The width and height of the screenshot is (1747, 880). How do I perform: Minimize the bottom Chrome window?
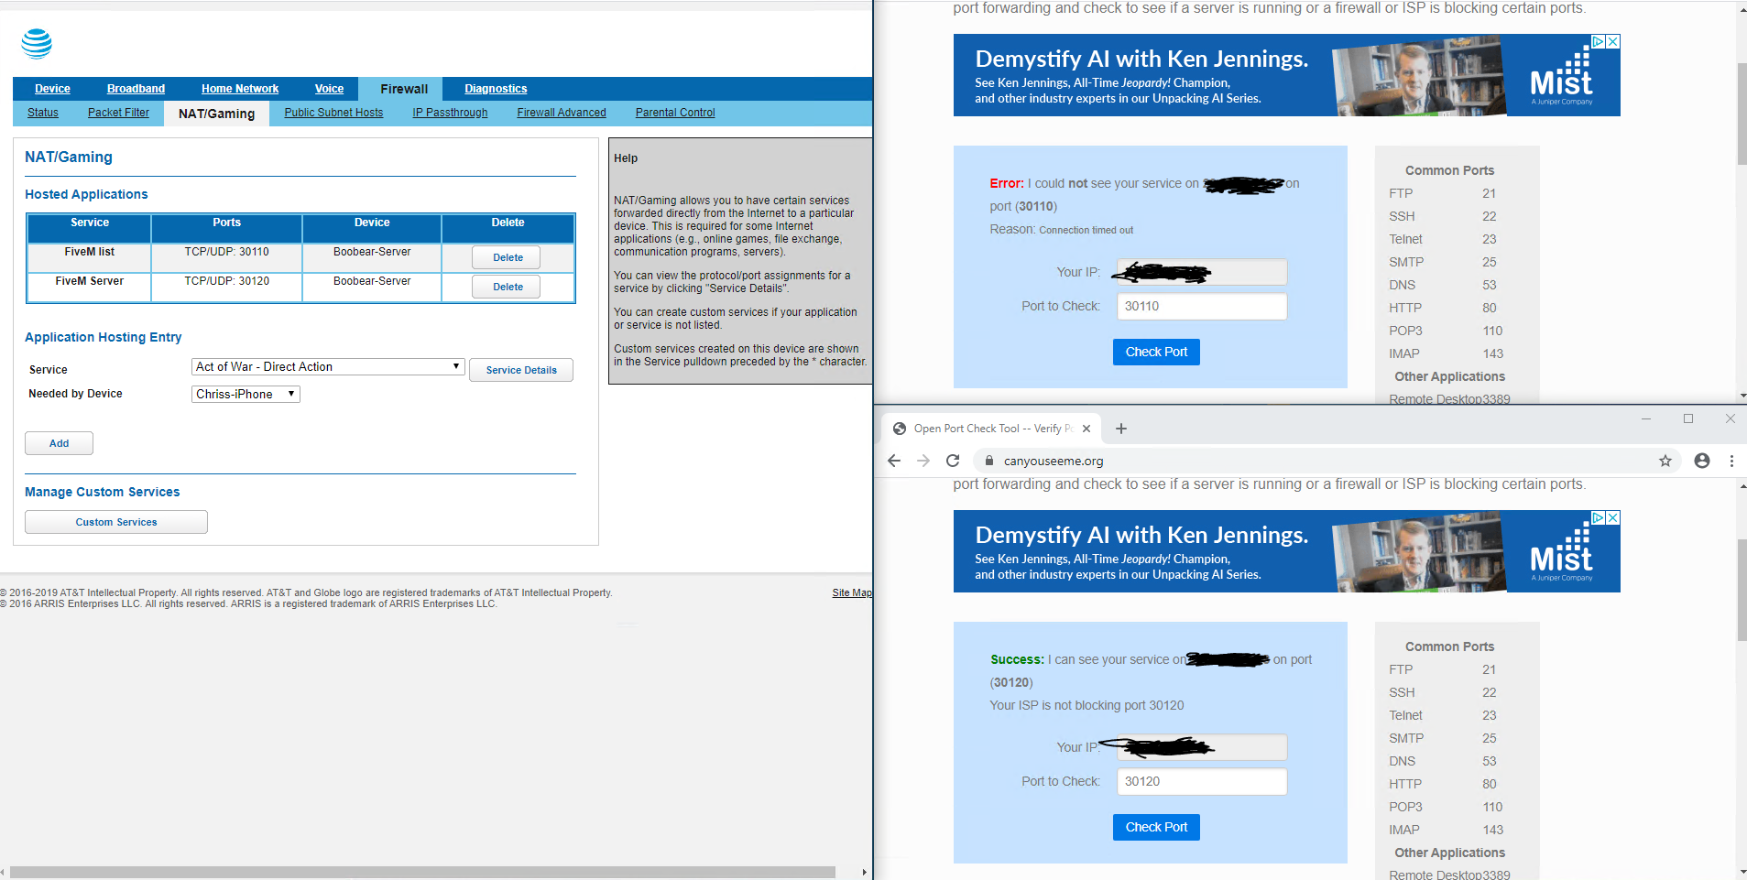1646,418
